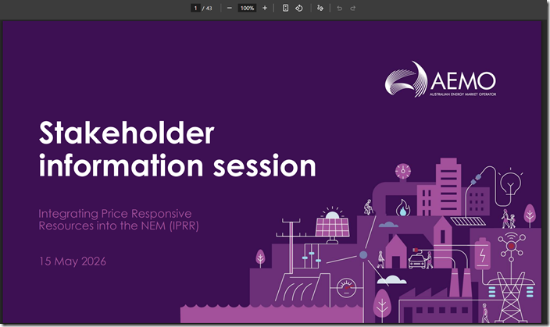Click the page number input field
550x327 pixels.
pyautogui.click(x=195, y=8)
